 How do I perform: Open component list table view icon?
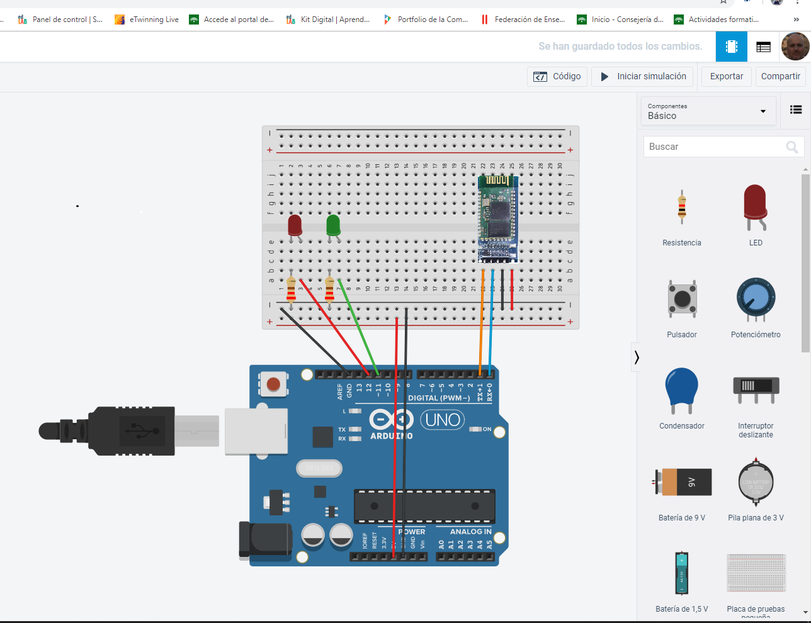763,47
